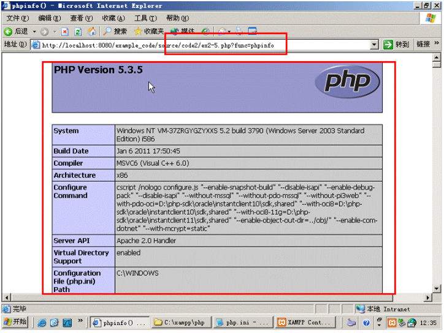Click the 转到 Go button

point(396,45)
